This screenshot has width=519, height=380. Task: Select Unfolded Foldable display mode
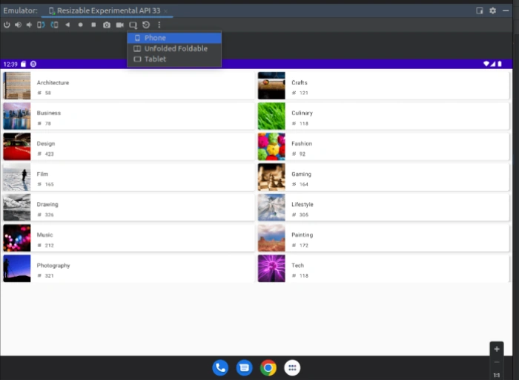click(174, 48)
